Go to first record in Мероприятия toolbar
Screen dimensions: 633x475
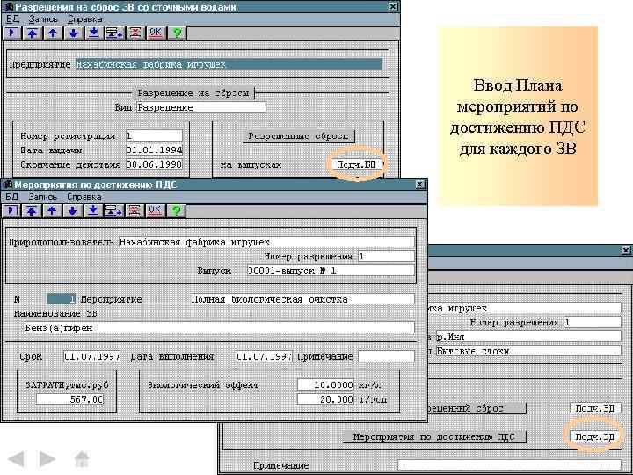click(x=32, y=210)
